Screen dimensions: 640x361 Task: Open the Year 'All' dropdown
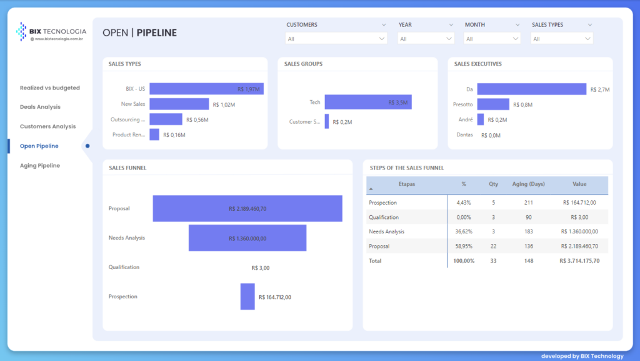pyautogui.click(x=426, y=39)
